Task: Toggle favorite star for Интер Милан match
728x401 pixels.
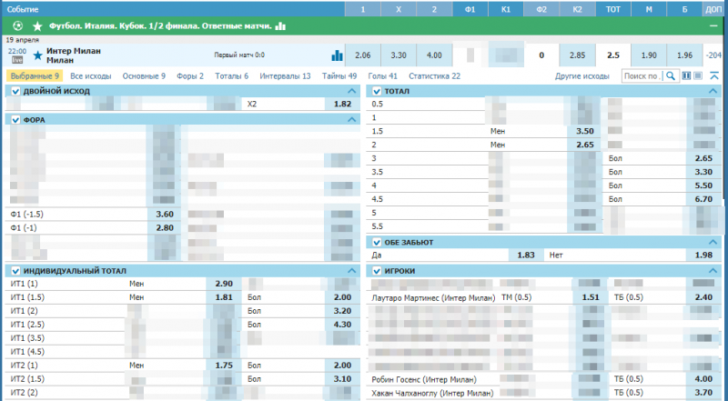Action: [37, 54]
